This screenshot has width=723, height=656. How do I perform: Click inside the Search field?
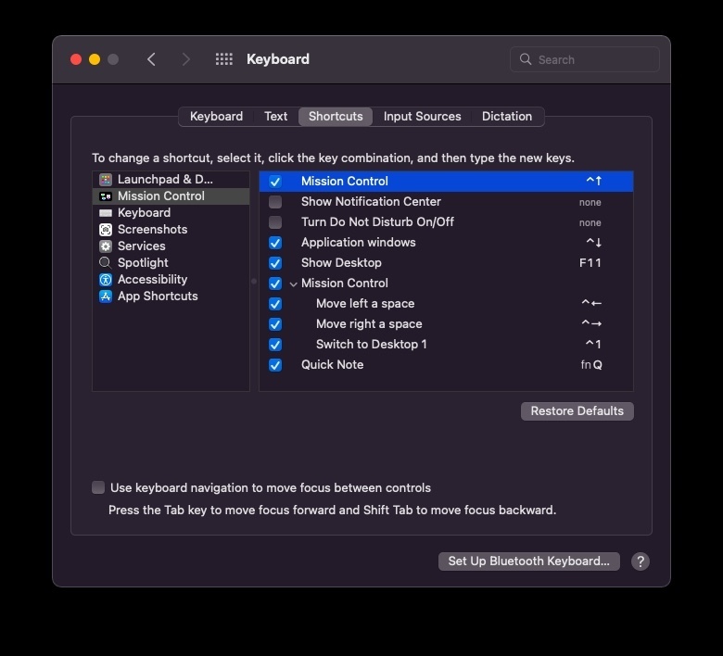pos(584,59)
